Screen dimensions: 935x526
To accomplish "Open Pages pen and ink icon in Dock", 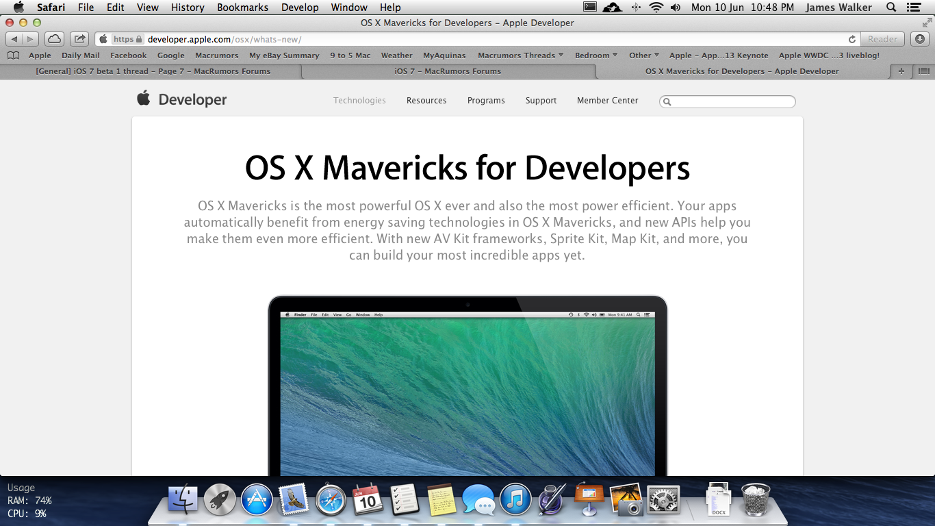I will pos(552,499).
